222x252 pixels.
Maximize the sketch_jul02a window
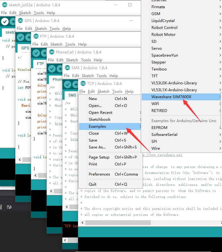point(130,5)
